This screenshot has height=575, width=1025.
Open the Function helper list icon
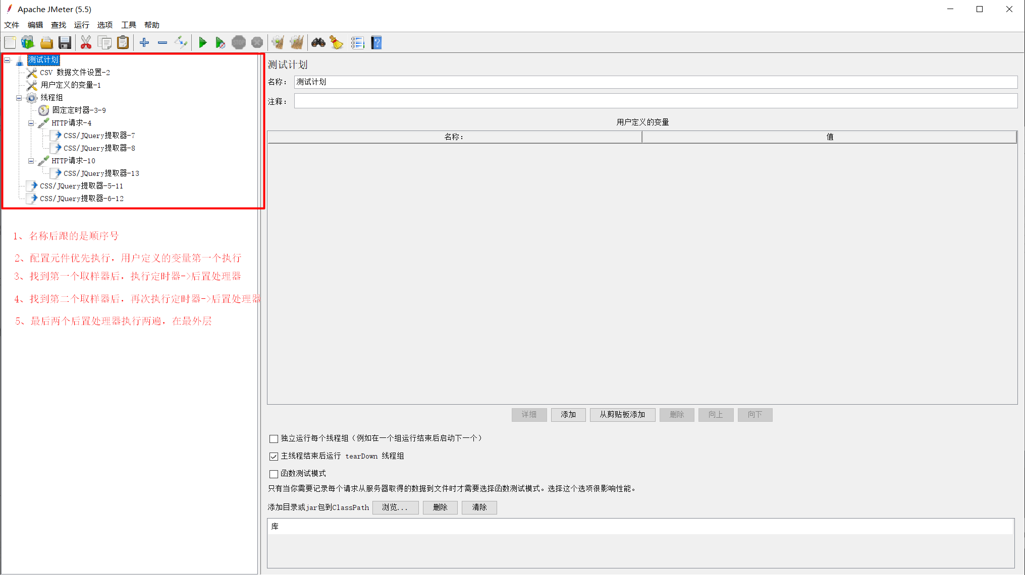[x=358, y=43]
